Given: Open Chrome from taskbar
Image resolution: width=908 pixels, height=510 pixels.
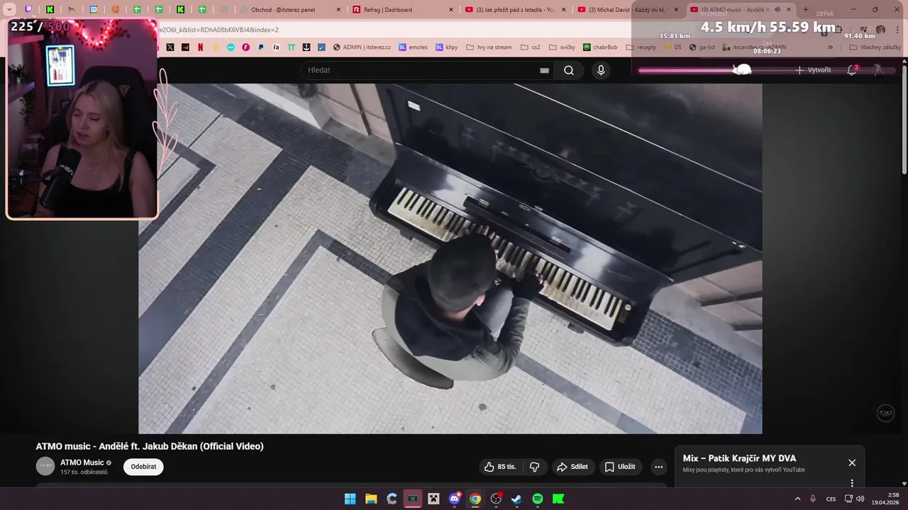Looking at the screenshot, I should (475, 499).
